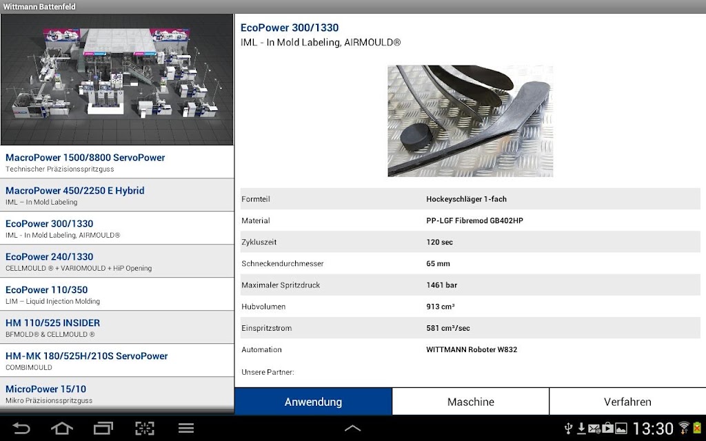The height and width of the screenshot is (441, 706).
Task: Select EcoPower 300/1330 in machine list
Action: (117, 228)
